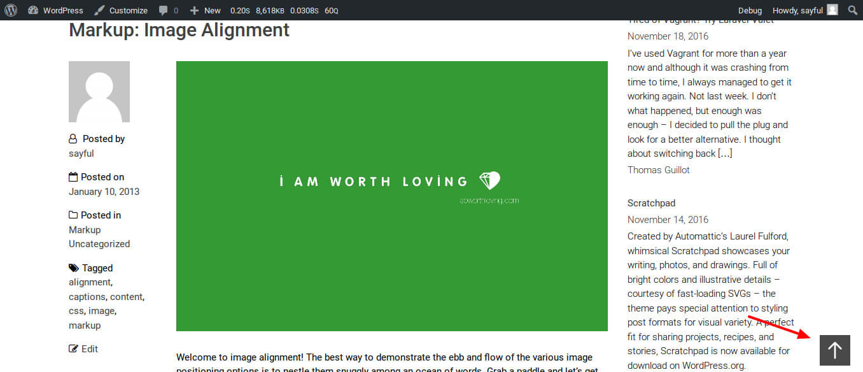863x372 pixels.
Task: Open the Markup category link
Action: [x=85, y=230]
